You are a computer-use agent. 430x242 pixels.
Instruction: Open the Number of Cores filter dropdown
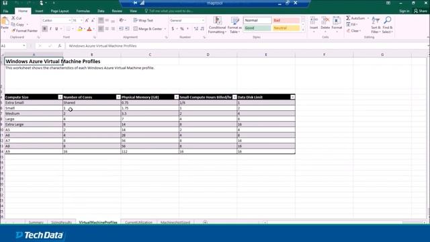coord(118,97)
